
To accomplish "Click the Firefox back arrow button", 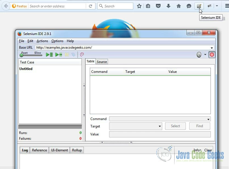I will click(x=6, y=6).
